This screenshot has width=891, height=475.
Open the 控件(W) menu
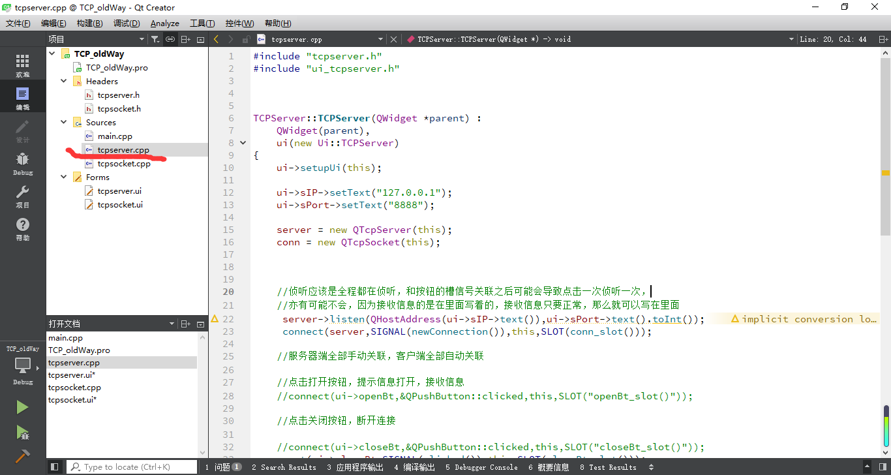click(239, 23)
